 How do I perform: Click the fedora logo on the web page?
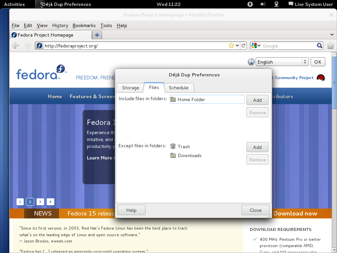click(41, 72)
